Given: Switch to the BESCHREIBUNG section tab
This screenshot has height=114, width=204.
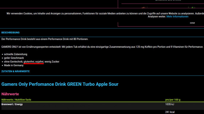Looking at the screenshot, I should click(10, 33).
